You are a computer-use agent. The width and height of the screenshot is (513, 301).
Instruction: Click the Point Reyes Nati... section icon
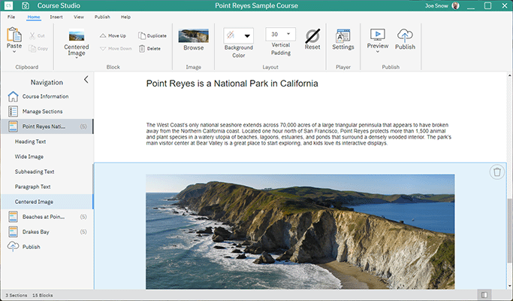click(13, 126)
